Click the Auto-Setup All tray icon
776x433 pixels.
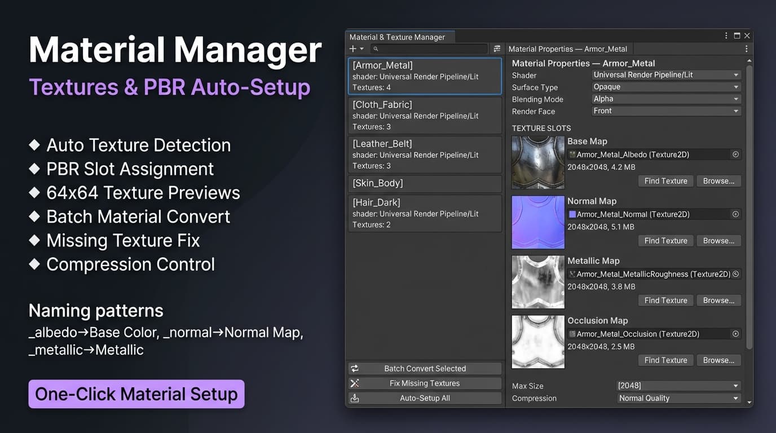pos(355,397)
